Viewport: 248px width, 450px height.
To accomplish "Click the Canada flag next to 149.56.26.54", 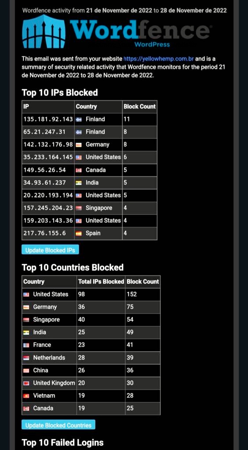I will (x=79, y=170).
